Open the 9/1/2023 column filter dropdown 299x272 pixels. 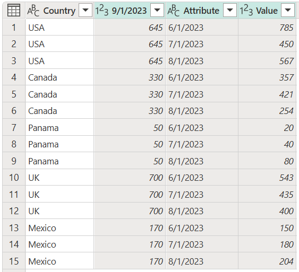pos(157,10)
